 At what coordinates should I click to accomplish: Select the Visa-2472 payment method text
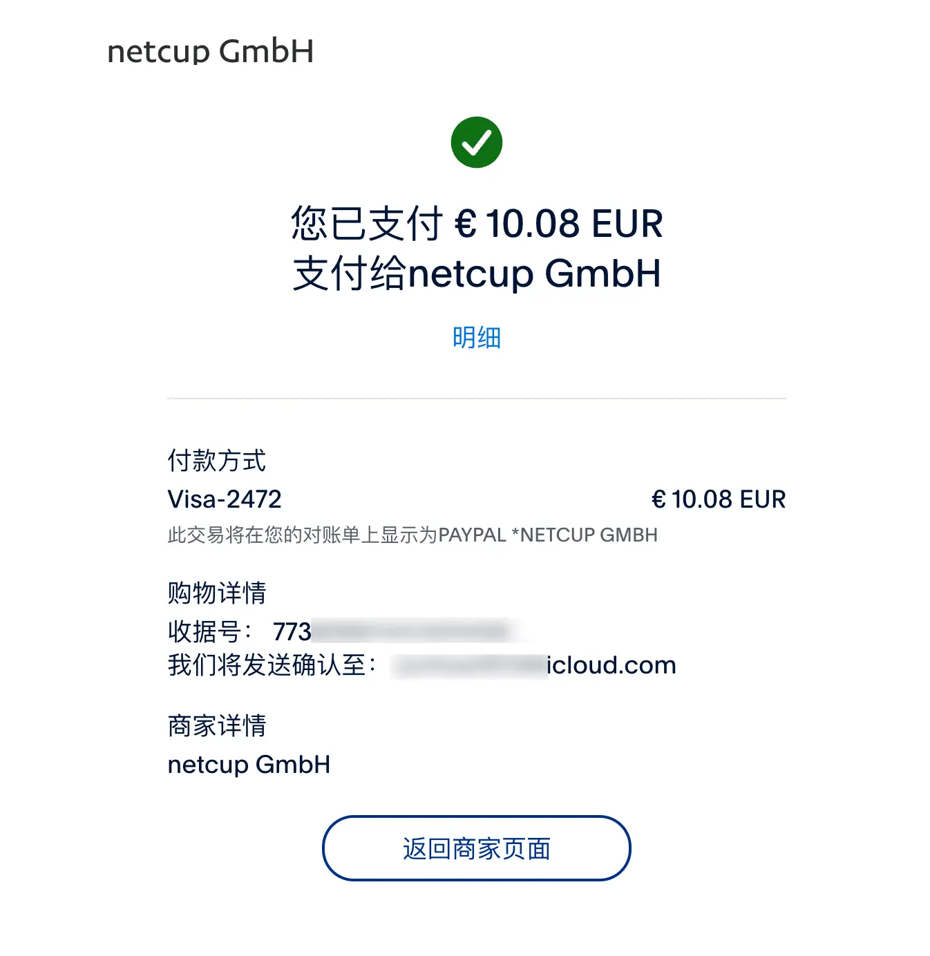[225, 499]
